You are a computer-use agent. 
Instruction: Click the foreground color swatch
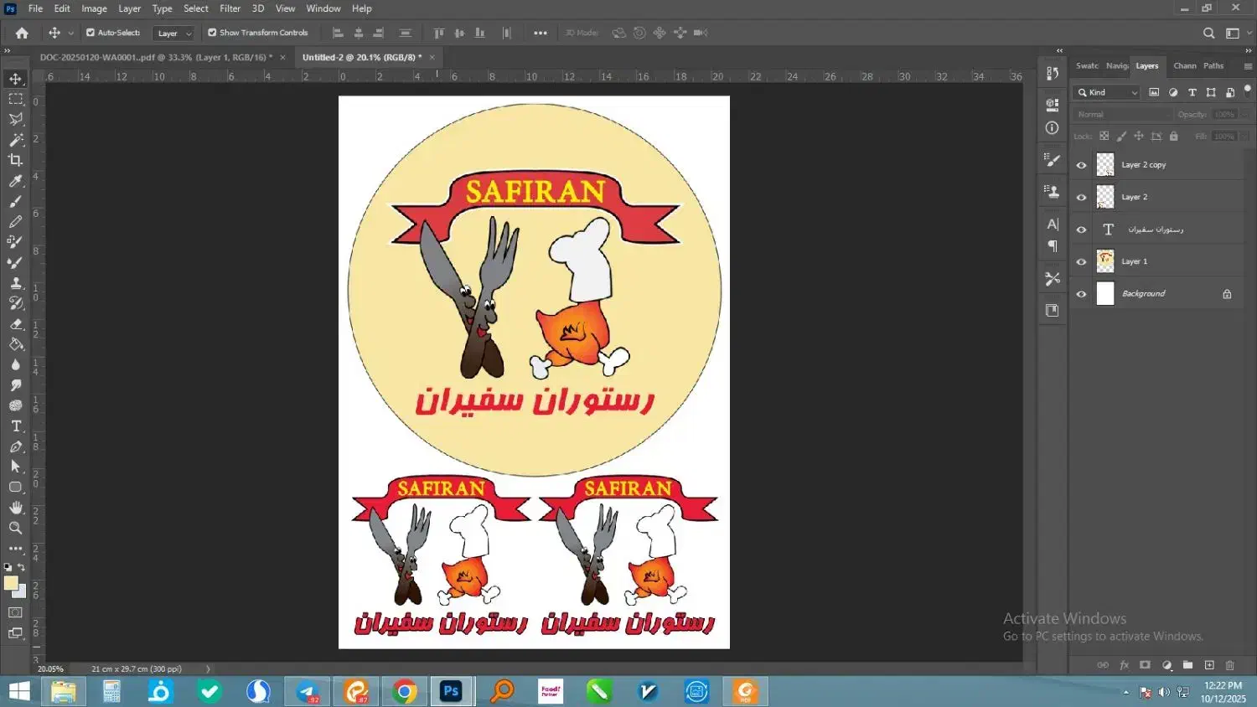pos(10,583)
